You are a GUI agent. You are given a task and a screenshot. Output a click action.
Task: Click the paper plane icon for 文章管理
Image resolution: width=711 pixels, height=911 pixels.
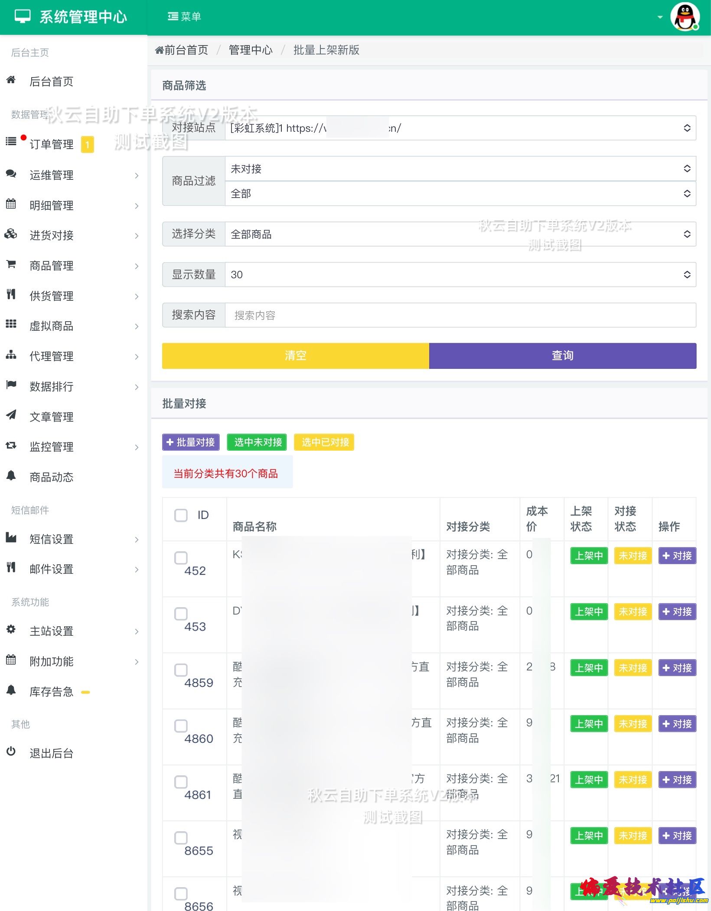11,415
